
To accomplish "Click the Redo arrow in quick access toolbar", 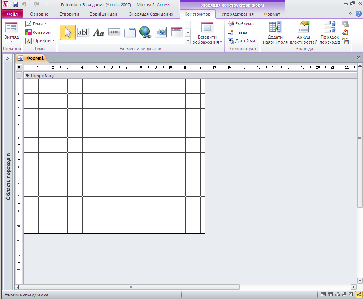I will tap(36, 4).
